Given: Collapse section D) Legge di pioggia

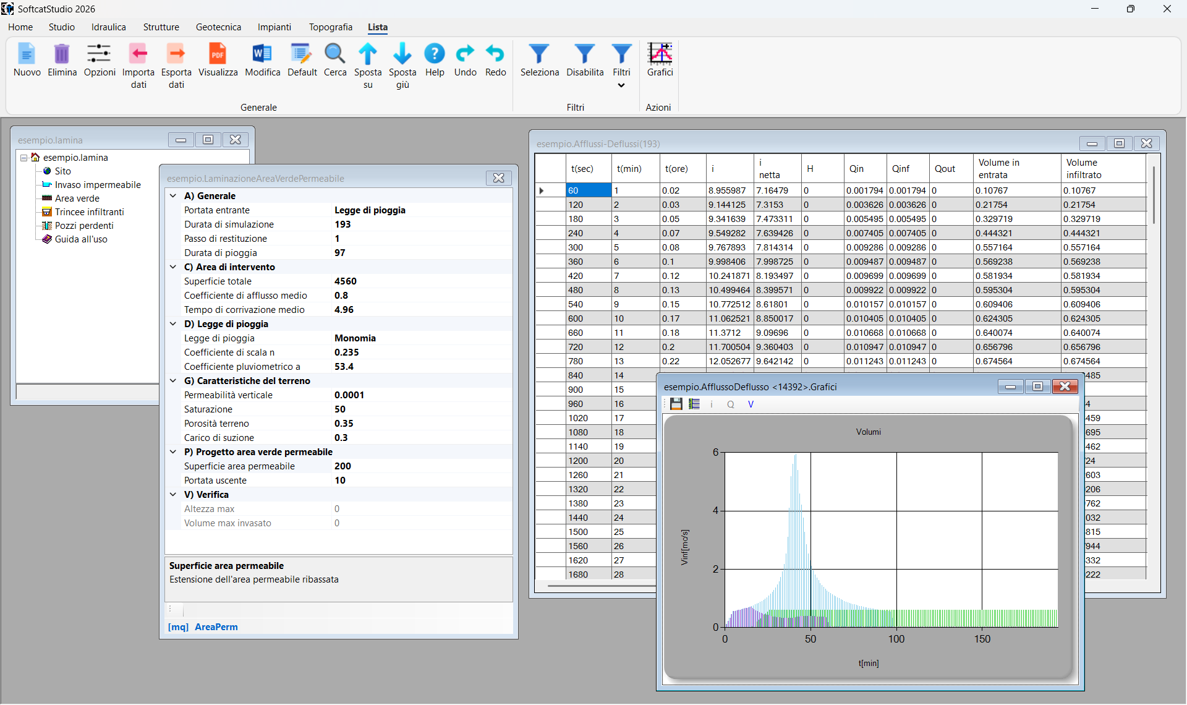Looking at the screenshot, I should point(173,323).
